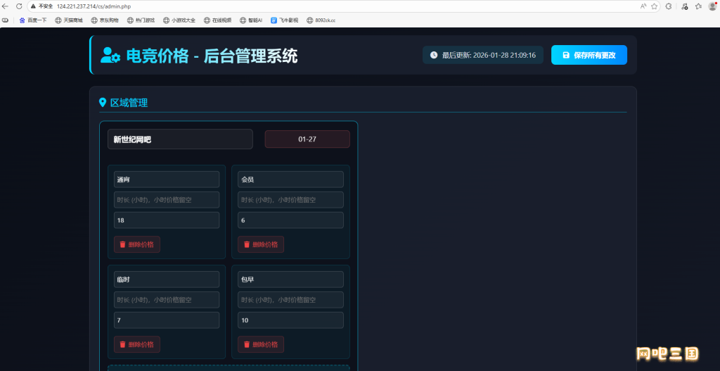720x371 pixels.
Task: Click the read aloud icon in address bar
Action: point(643,6)
